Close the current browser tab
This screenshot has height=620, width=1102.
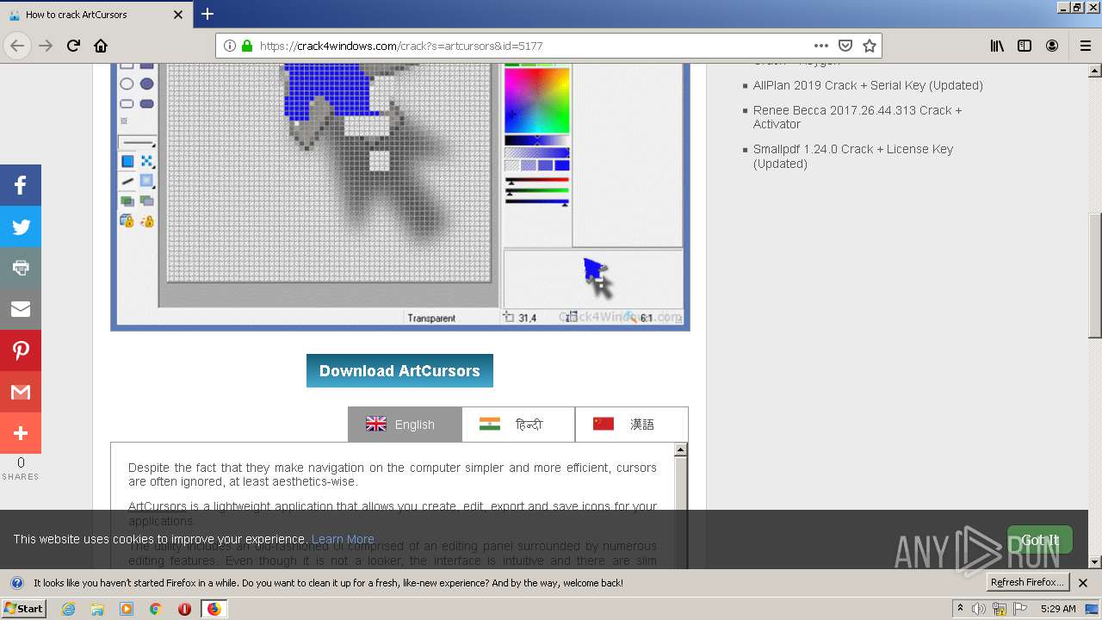point(178,15)
